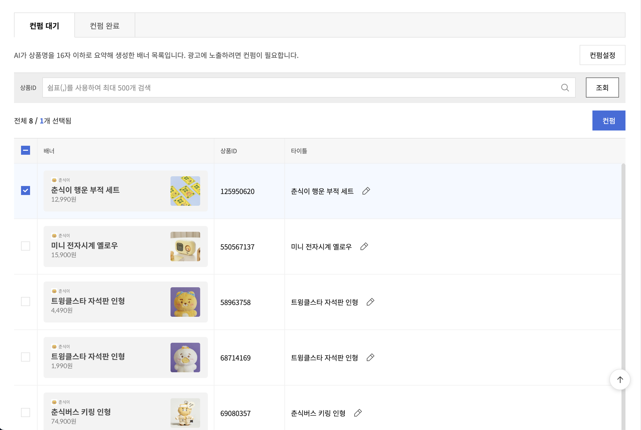Open the 컨펌 대기 tab
Image resolution: width=641 pixels, height=430 pixels.
44,25
